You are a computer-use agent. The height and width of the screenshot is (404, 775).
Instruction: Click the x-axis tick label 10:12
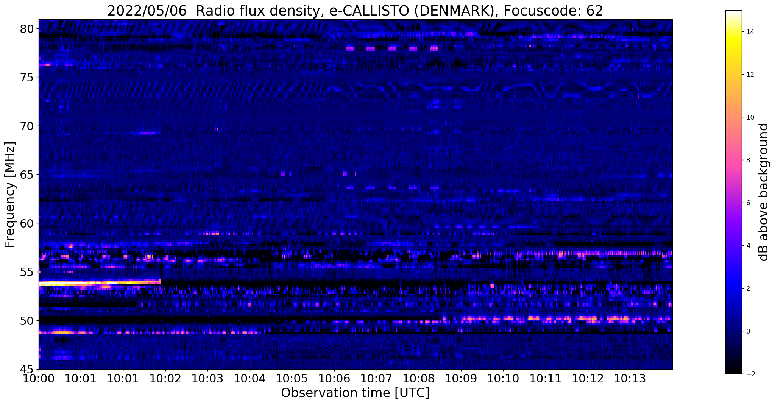(x=588, y=379)
